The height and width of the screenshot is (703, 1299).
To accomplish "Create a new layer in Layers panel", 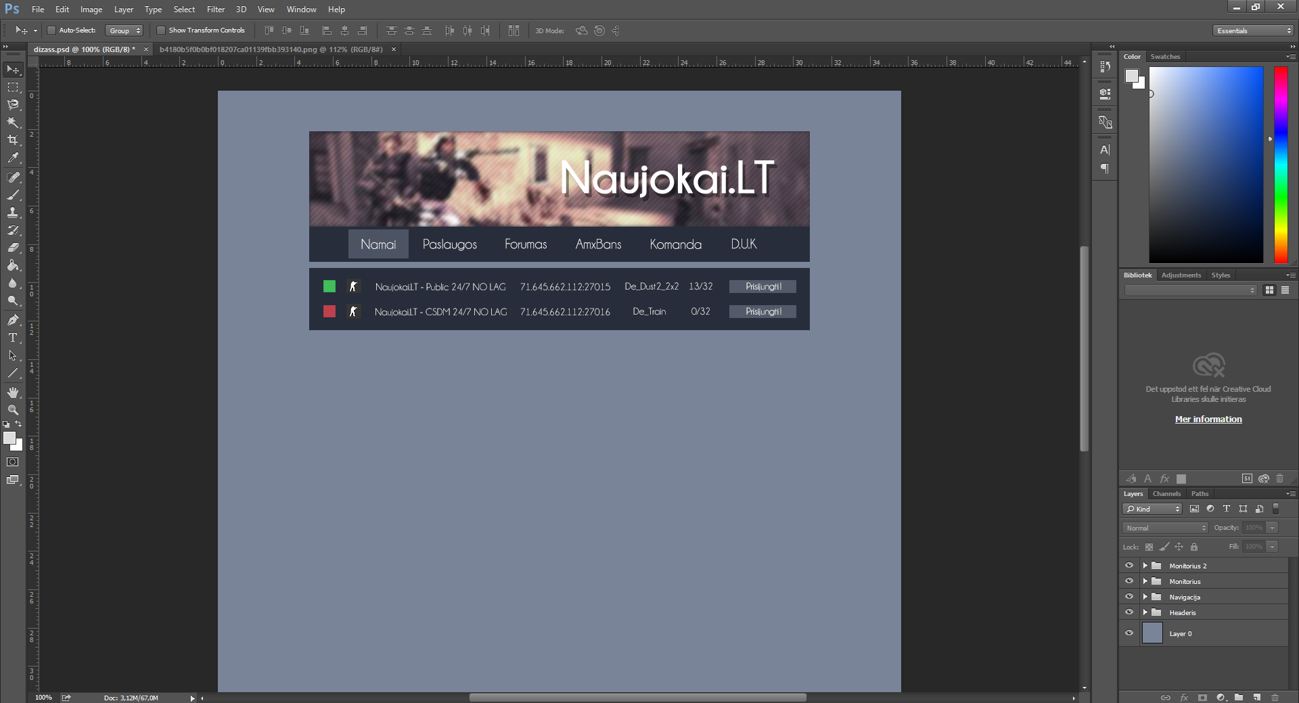I will point(1256,697).
